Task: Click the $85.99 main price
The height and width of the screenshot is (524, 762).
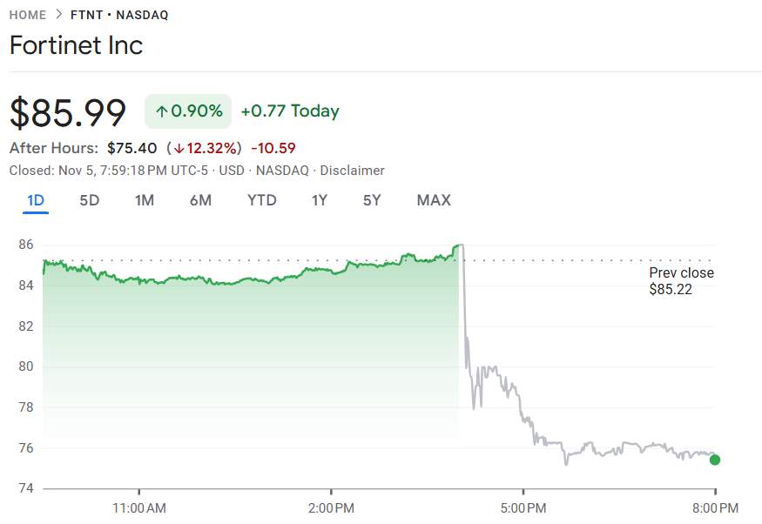Action: coord(68,113)
